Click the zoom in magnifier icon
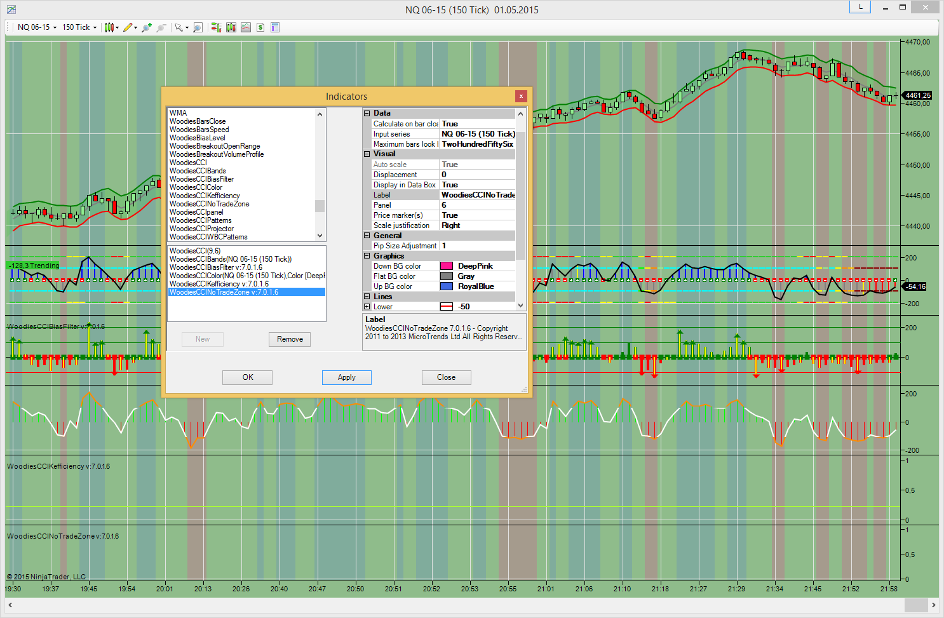Screen dimensions: 944x618 [147, 27]
